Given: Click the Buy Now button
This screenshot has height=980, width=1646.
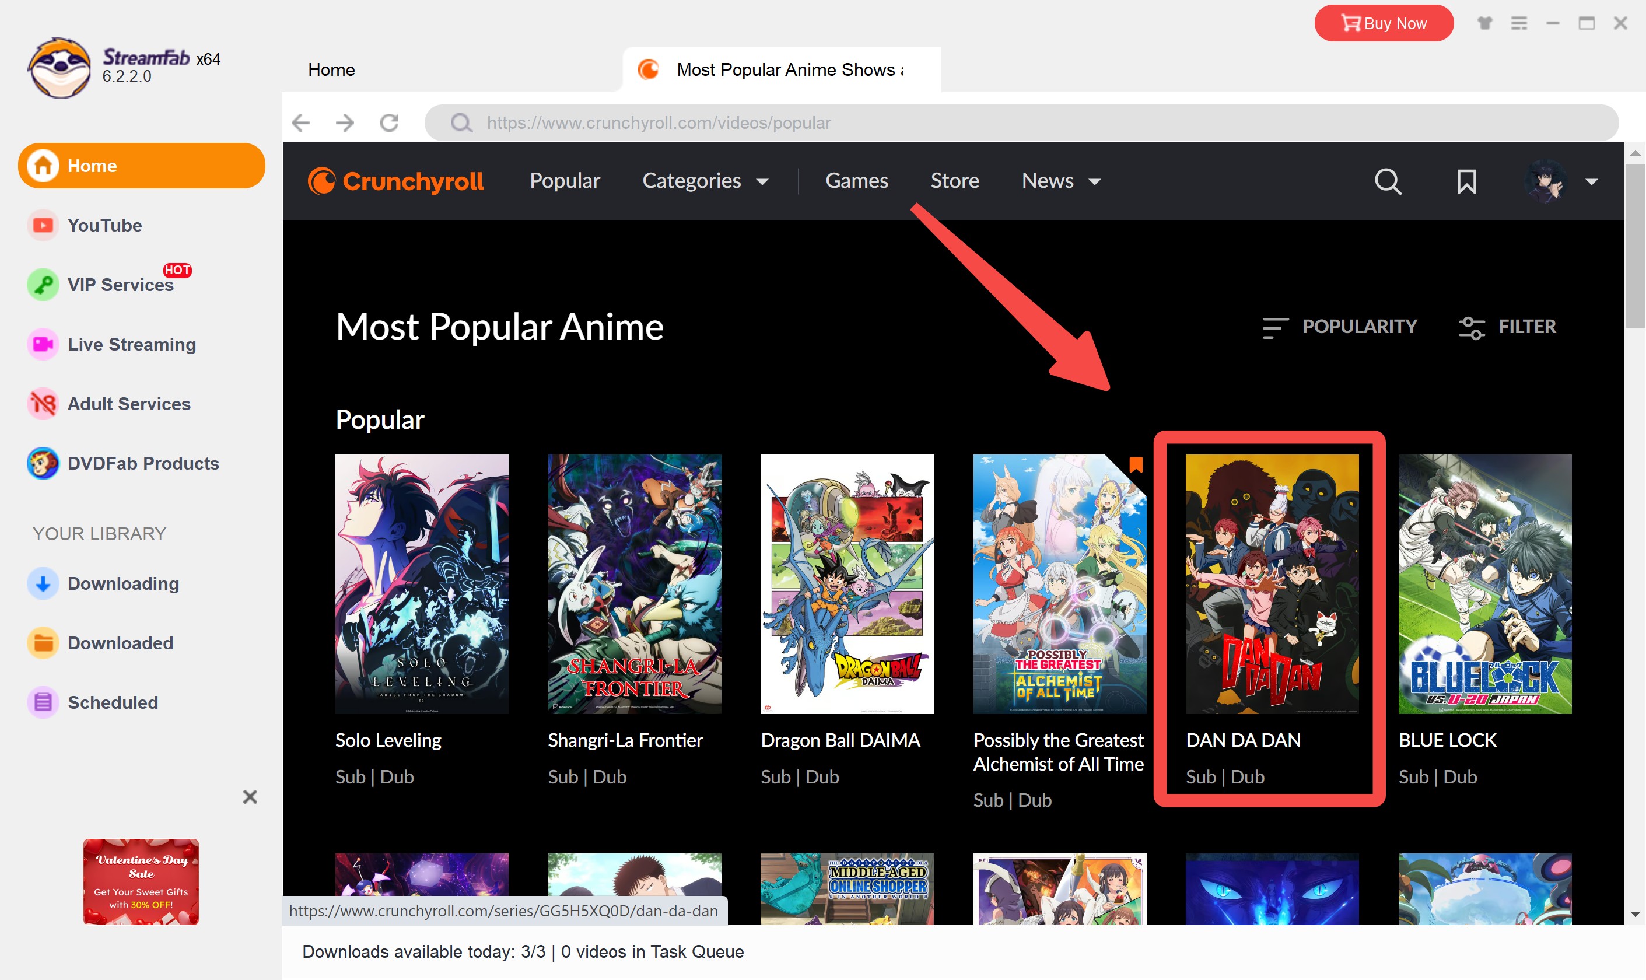Looking at the screenshot, I should coord(1383,24).
